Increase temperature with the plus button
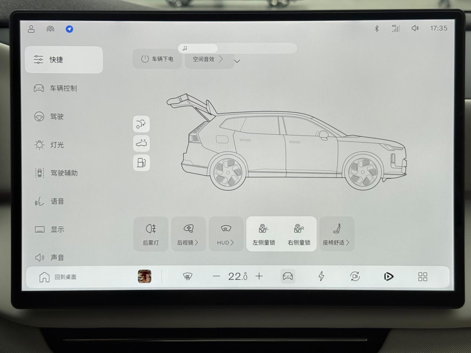This screenshot has width=471, height=353. coord(259,276)
